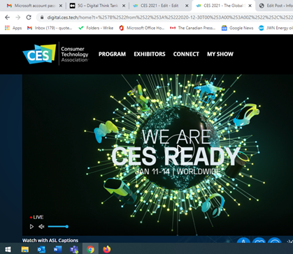
Task: Play the CES Ready video using center button
Action: click(x=179, y=149)
